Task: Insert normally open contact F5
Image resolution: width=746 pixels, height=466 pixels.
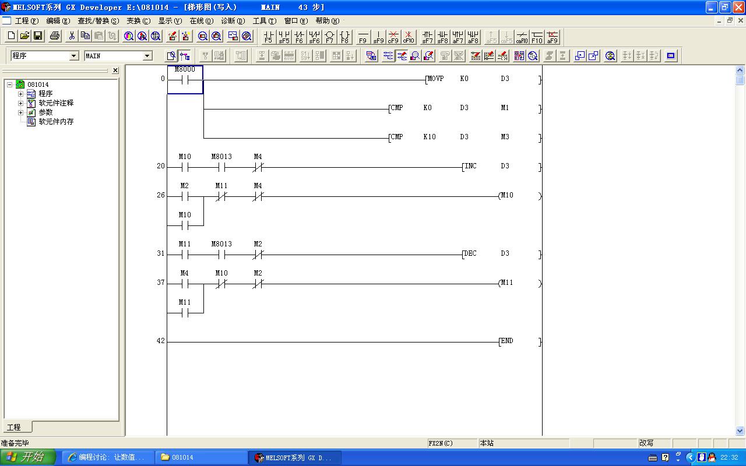Action: pos(268,37)
